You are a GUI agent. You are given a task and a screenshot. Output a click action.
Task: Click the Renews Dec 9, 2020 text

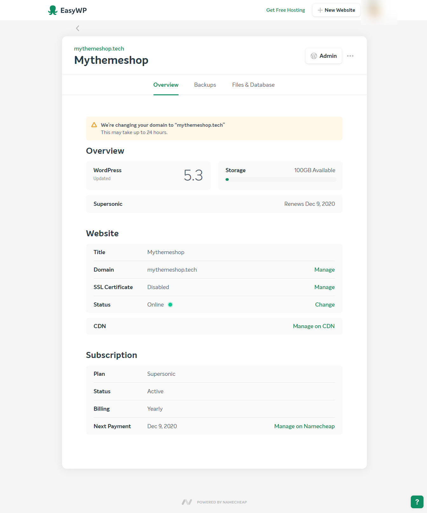(x=309, y=204)
